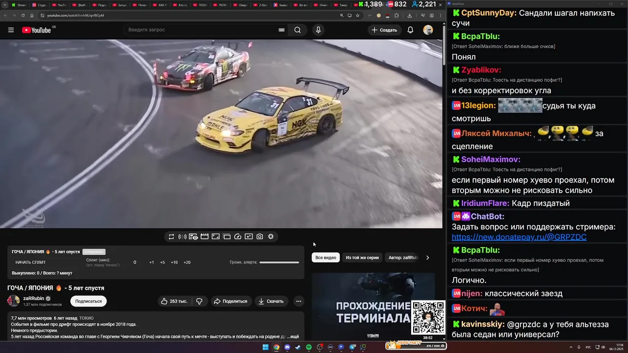
Task: Take a screenshot with the camera icon
Action: (x=260, y=236)
